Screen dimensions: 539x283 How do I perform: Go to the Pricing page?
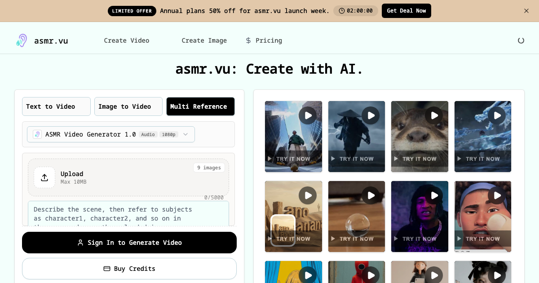pyautogui.click(x=264, y=40)
